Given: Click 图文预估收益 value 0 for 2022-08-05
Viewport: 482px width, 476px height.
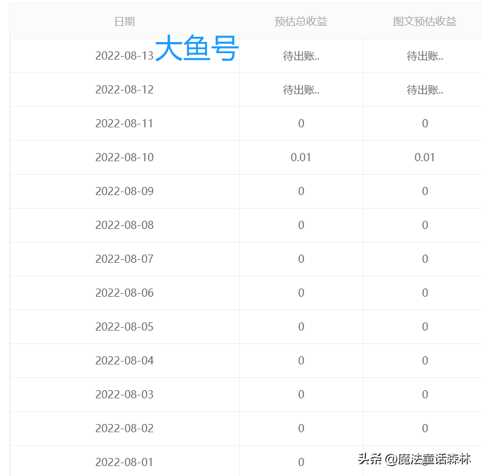Looking at the screenshot, I should pyautogui.click(x=425, y=326).
